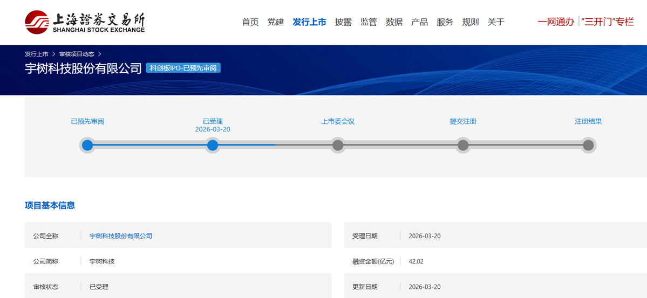The height and width of the screenshot is (298, 647).
Task: Open the 首页 menu item
Action: [250, 22]
